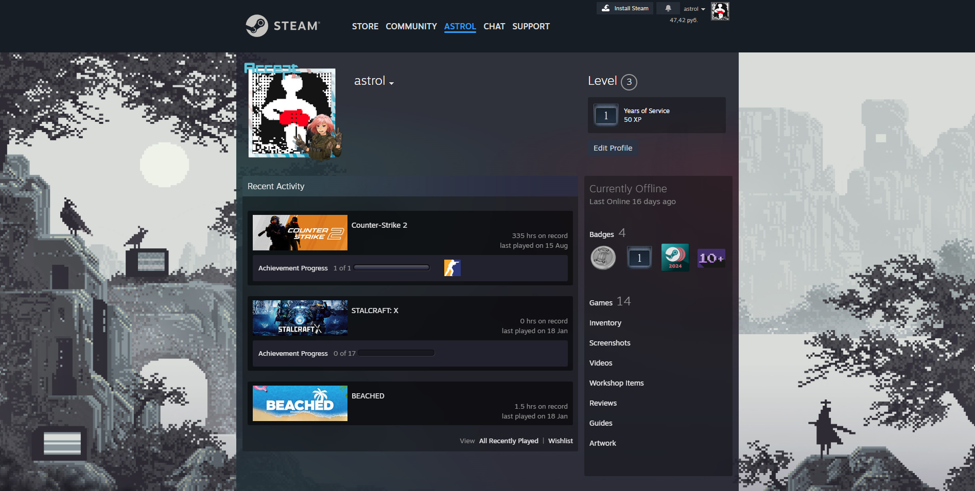Click the Install Steam button

point(625,8)
